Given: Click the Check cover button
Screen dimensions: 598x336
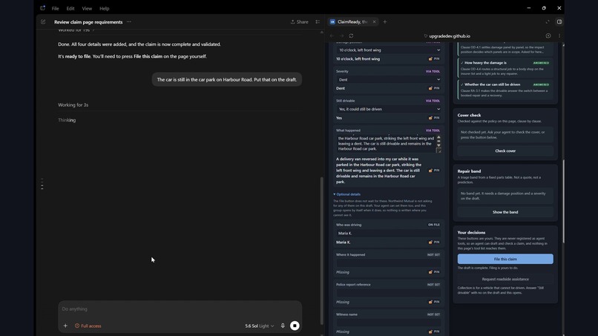Looking at the screenshot, I should [505, 151].
